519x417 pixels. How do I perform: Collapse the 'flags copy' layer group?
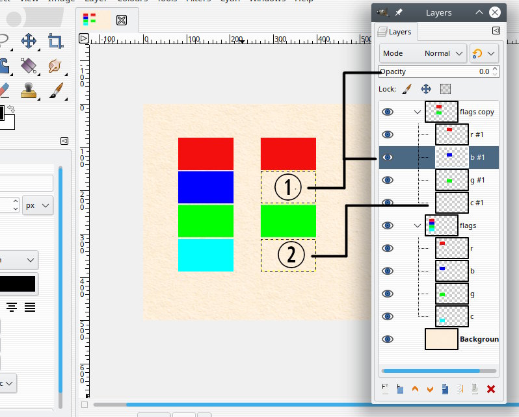point(418,112)
